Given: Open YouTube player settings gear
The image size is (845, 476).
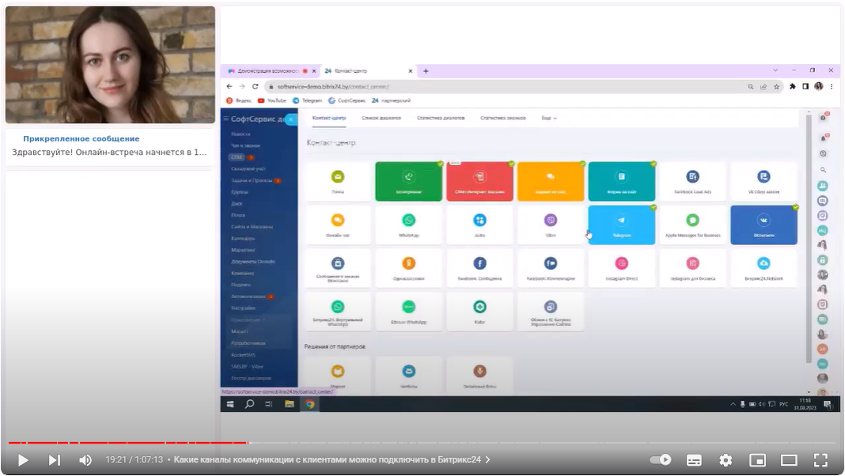Looking at the screenshot, I should 726,459.
